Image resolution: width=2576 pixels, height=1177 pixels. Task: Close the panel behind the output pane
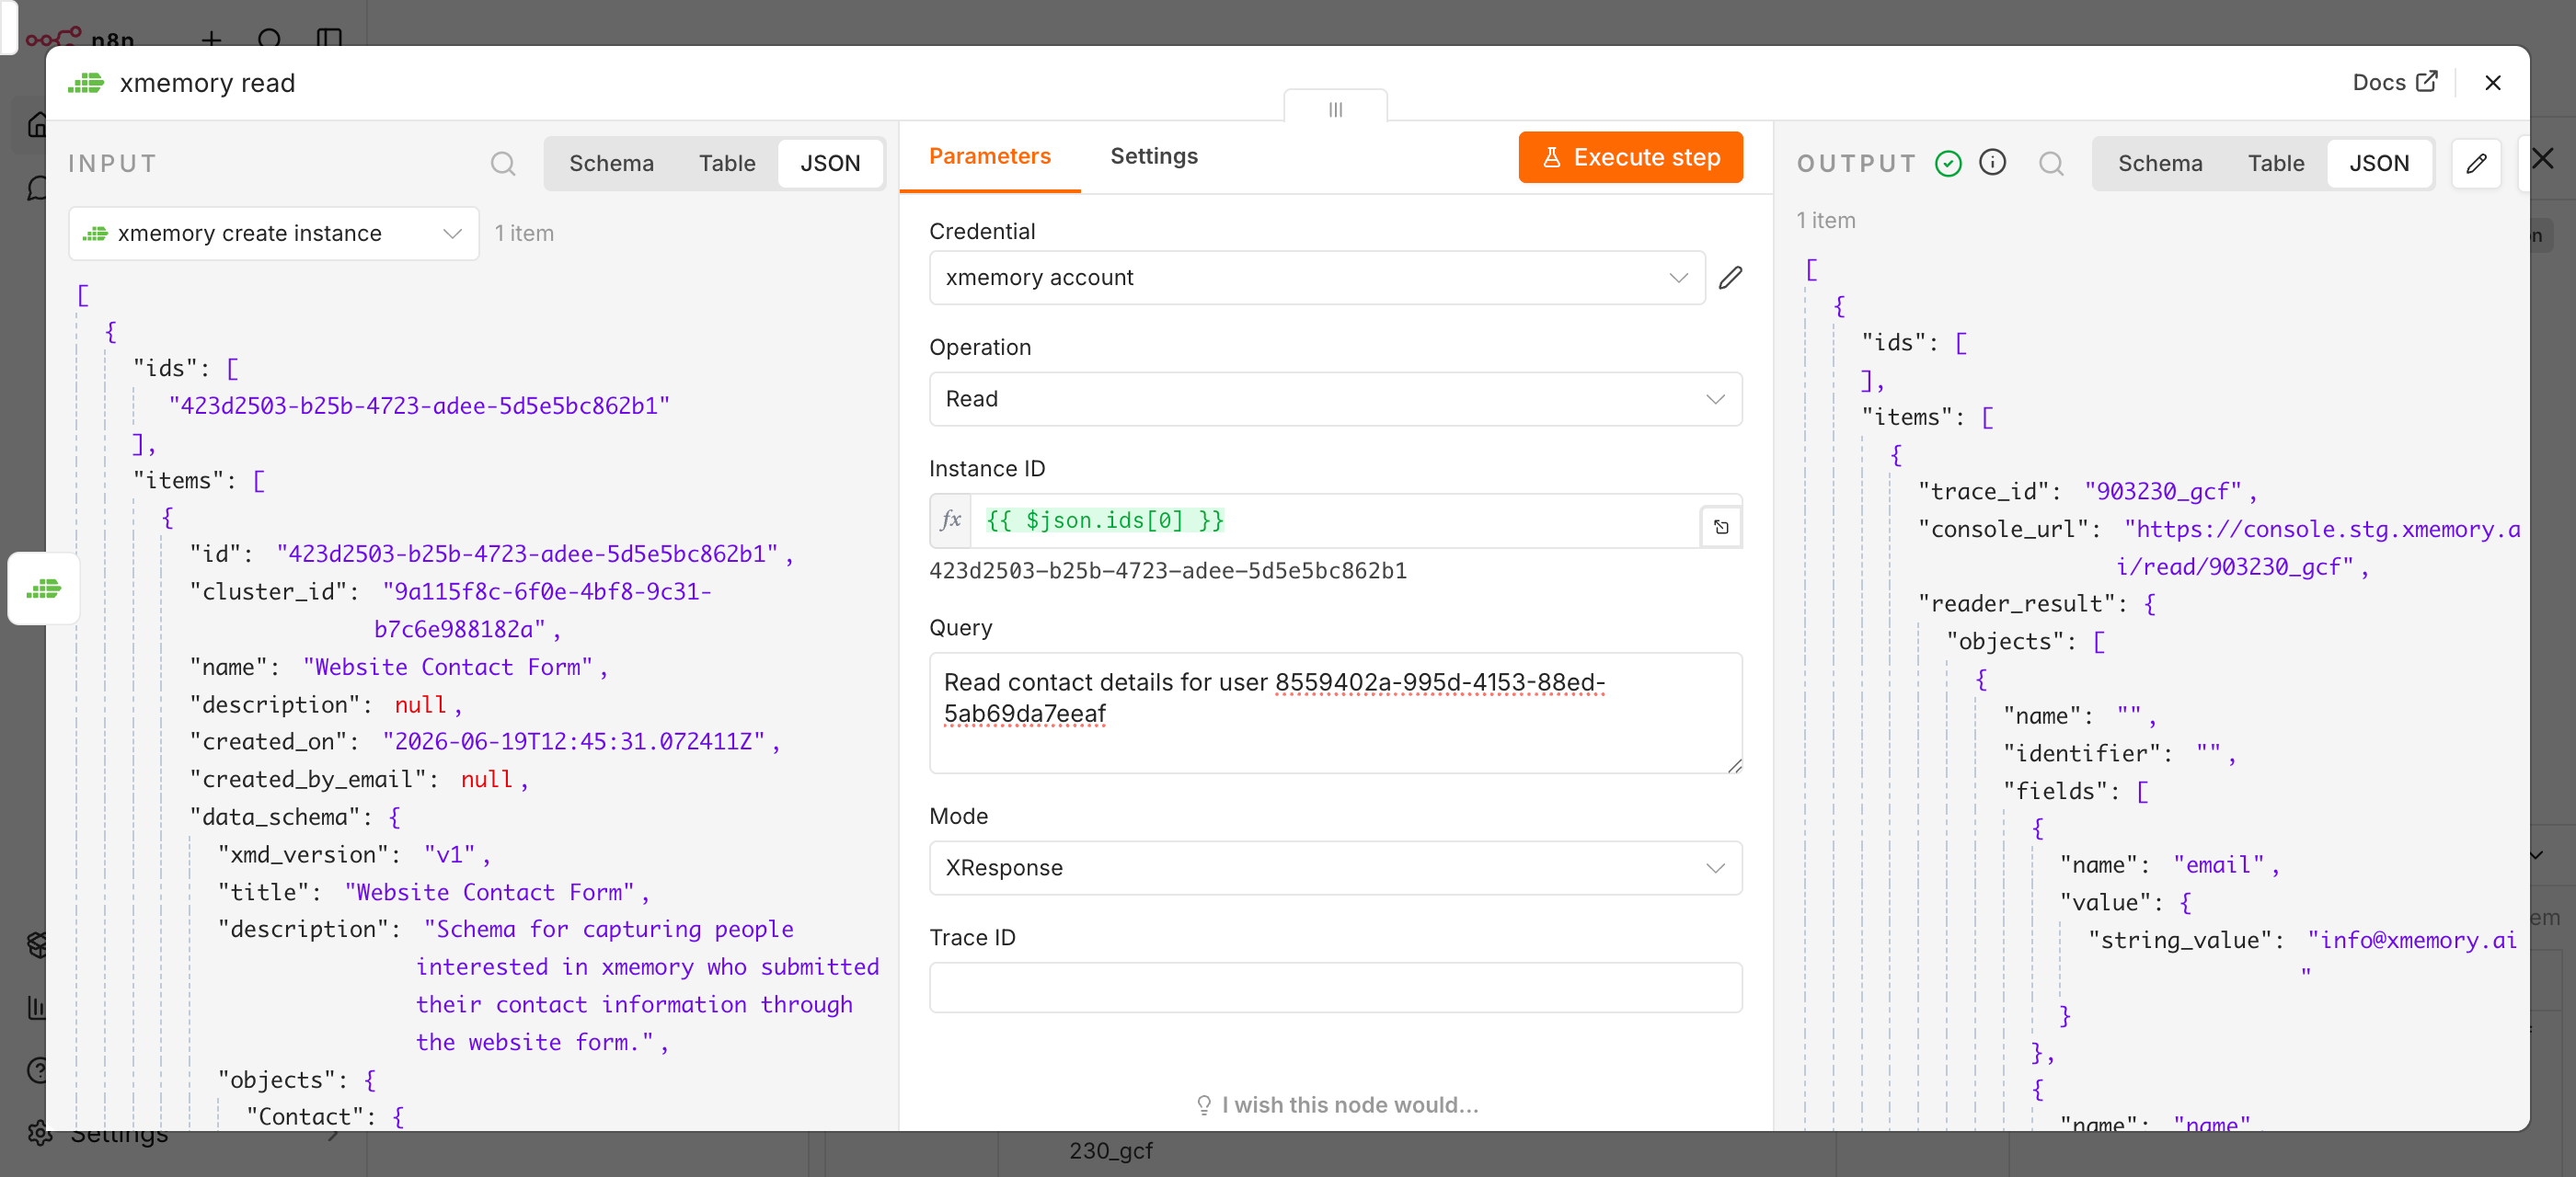click(x=2544, y=159)
